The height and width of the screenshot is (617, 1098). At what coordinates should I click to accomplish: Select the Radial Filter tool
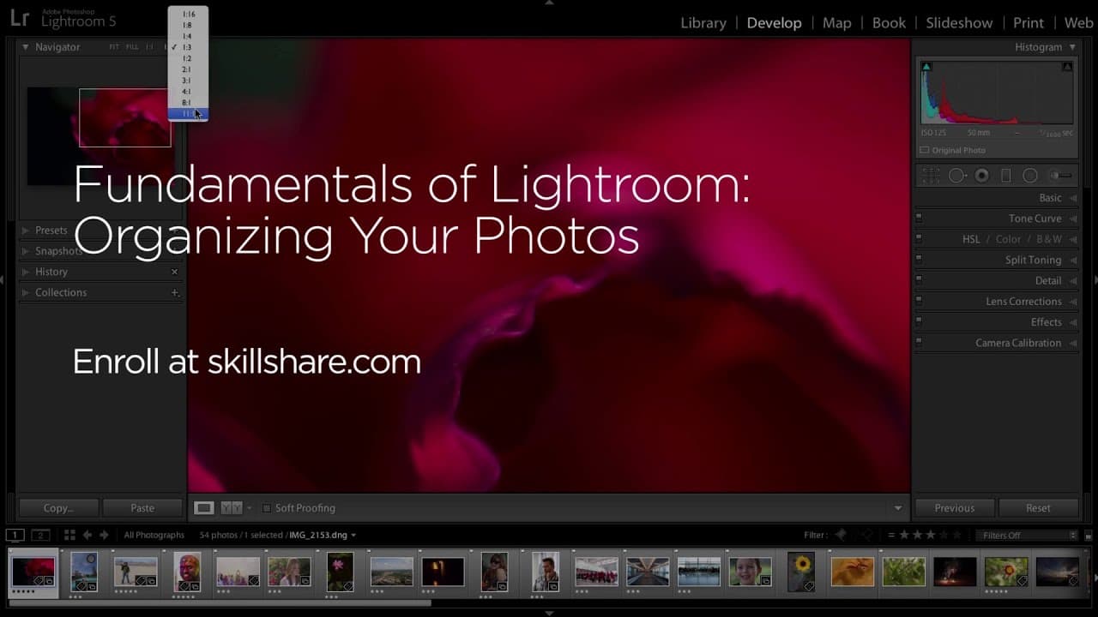pos(1030,176)
